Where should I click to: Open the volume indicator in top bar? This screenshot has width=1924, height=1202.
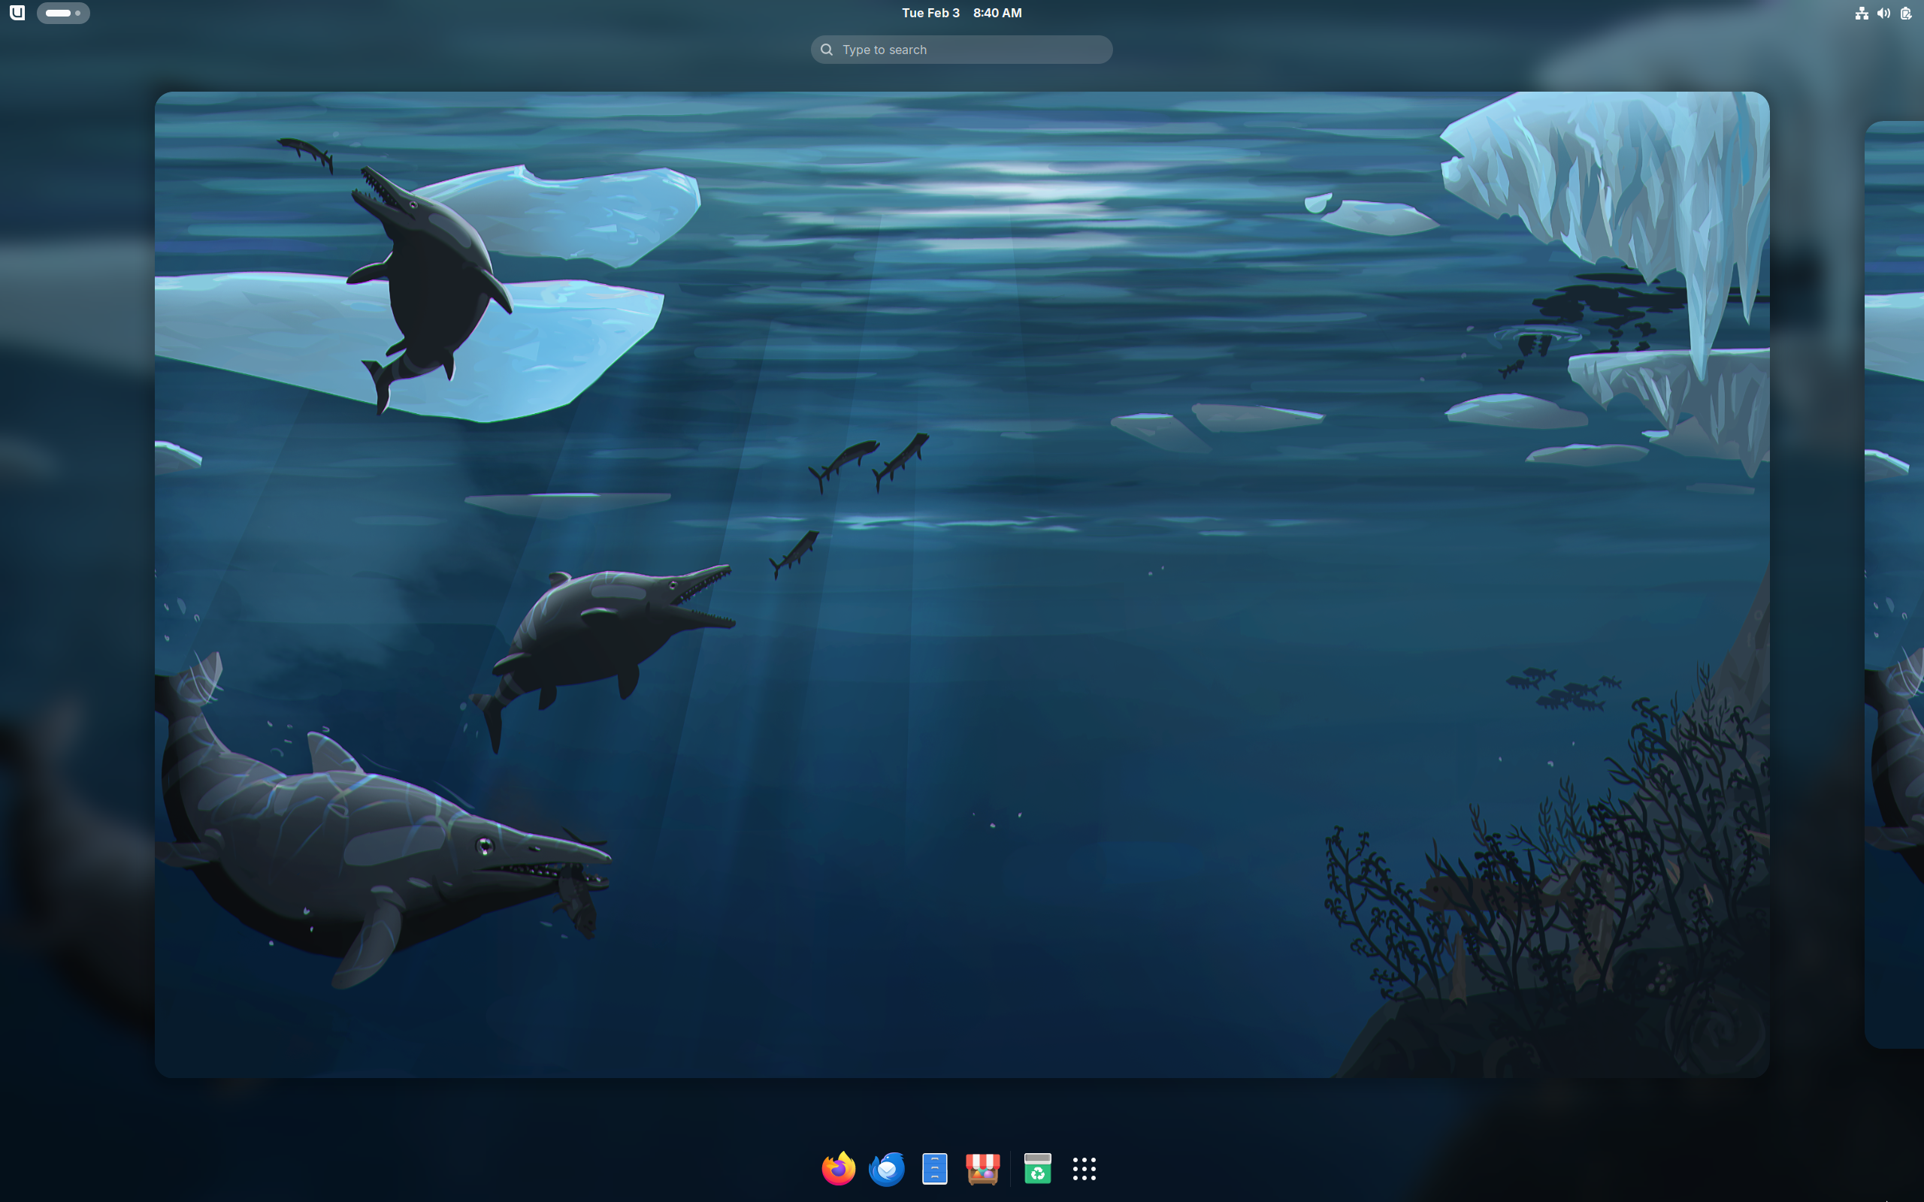point(1883,13)
